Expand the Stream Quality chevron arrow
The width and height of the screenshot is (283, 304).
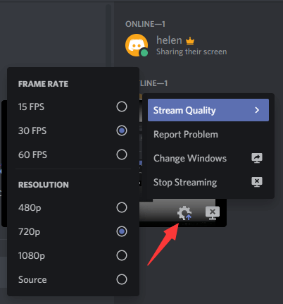coord(257,110)
